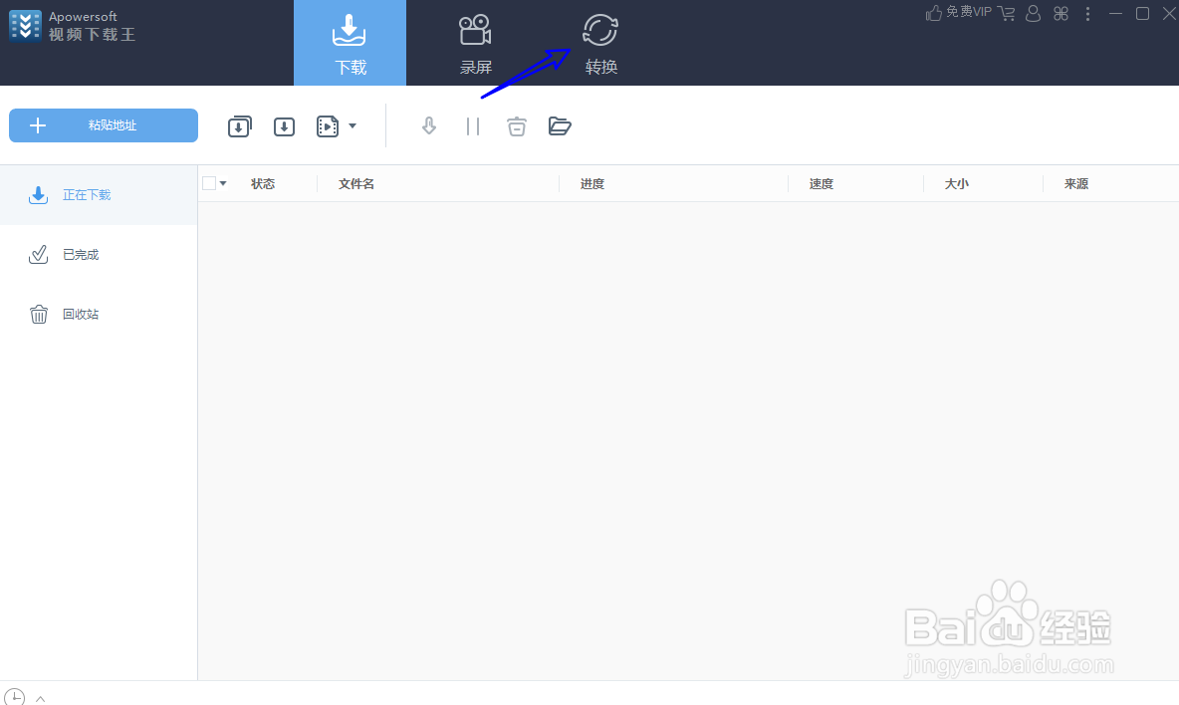Image resolution: width=1179 pixels, height=705 pixels.
Task: Click the video detector film icon
Action: click(328, 126)
